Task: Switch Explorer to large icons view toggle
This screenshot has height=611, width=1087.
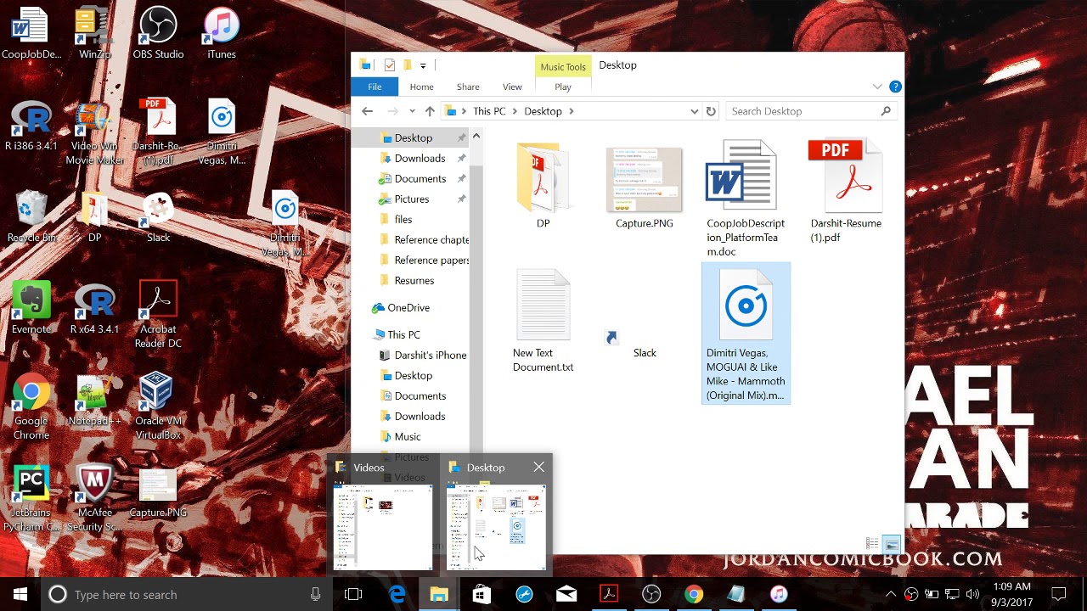Action: click(891, 544)
